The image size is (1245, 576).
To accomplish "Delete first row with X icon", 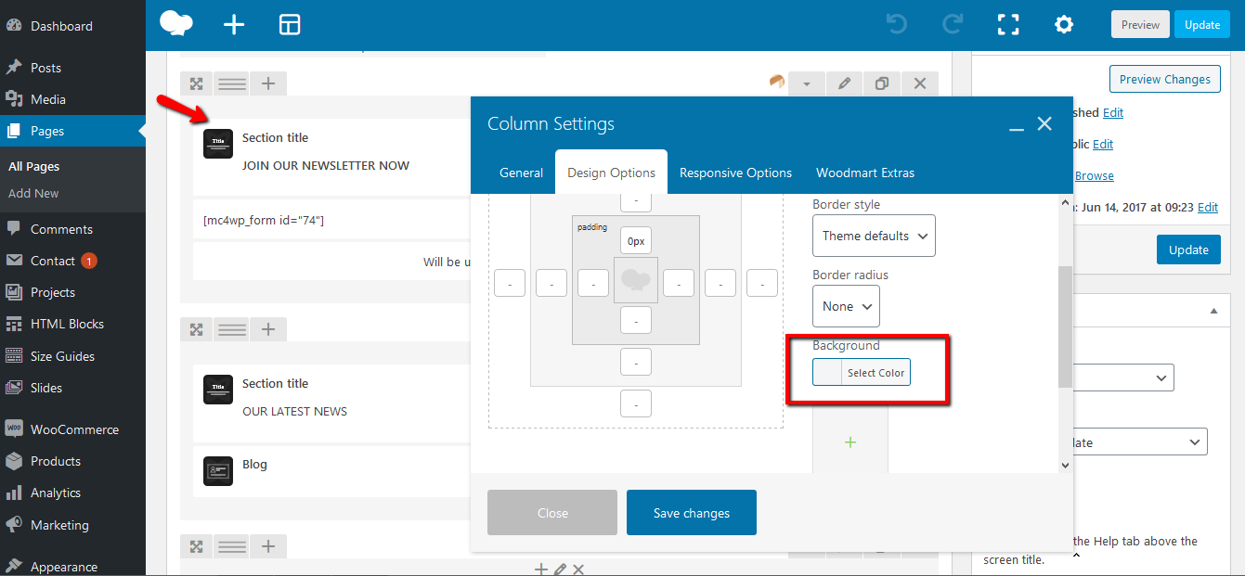I will (920, 83).
